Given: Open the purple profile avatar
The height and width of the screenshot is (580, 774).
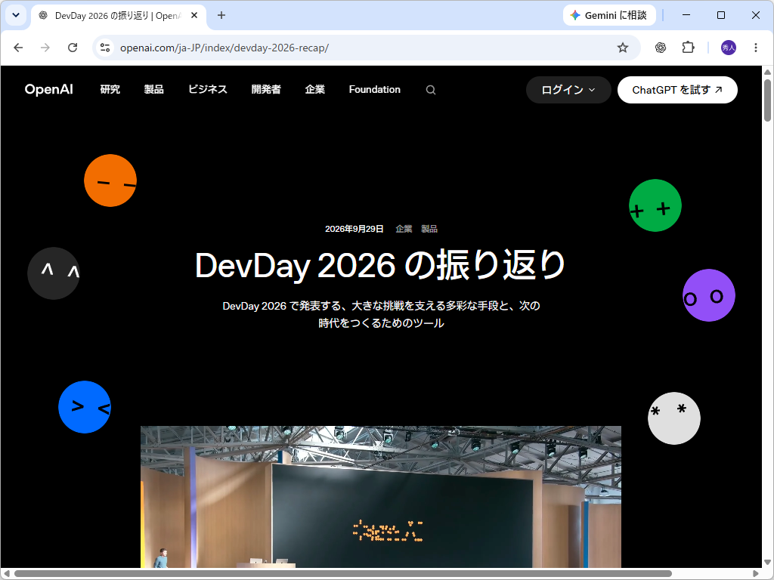Looking at the screenshot, I should (x=729, y=48).
